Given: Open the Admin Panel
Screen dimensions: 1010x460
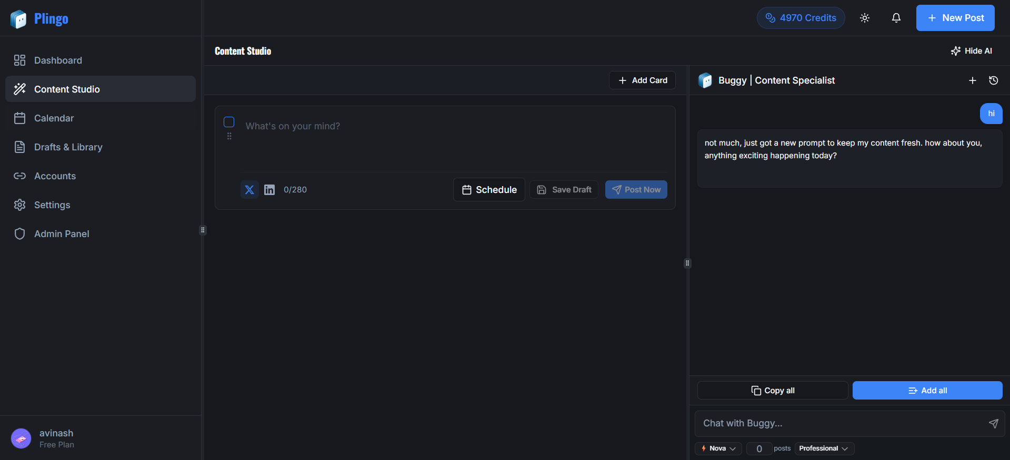Looking at the screenshot, I should (100, 234).
